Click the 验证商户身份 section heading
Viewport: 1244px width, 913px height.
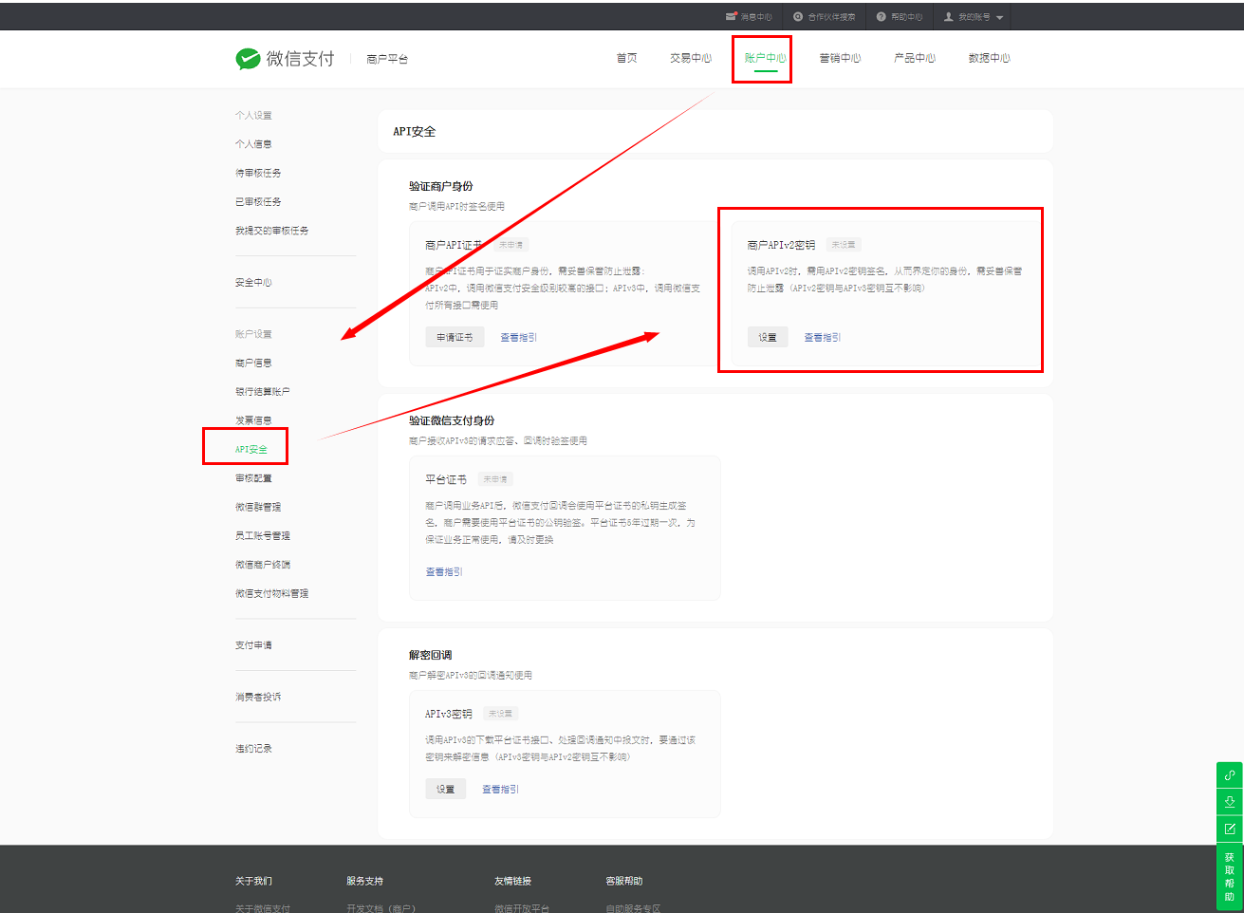(440, 186)
